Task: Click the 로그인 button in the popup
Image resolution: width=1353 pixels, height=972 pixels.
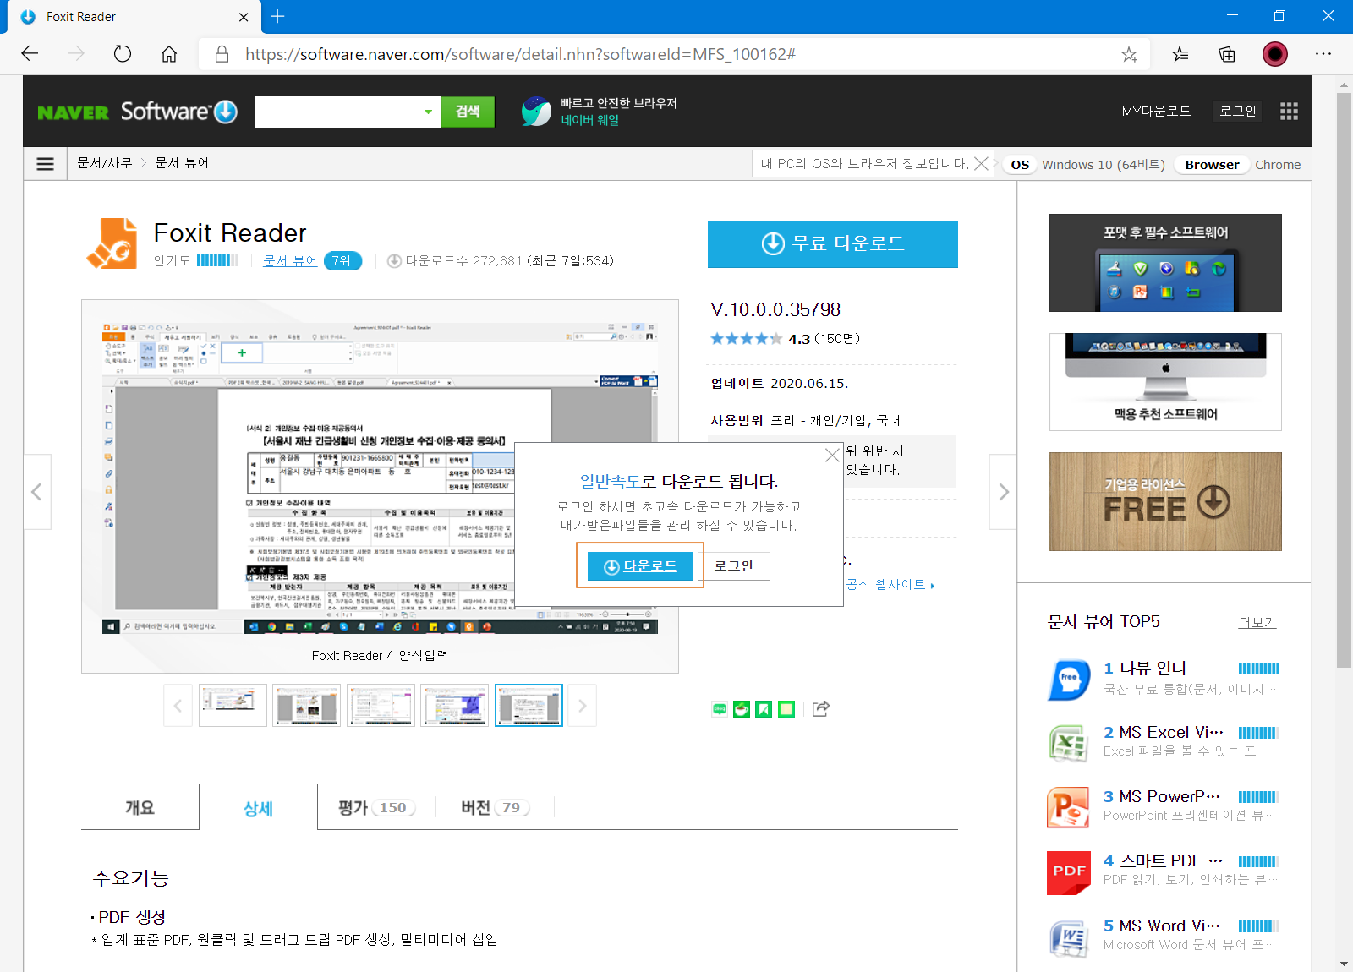Action: pyautogui.click(x=733, y=565)
